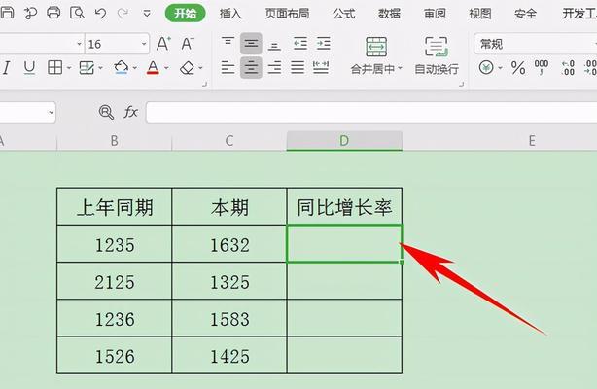
Task: Open the 页面布局 tab
Action: point(287,14)
